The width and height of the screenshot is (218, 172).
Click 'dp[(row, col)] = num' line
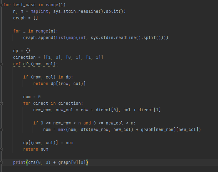click(x=48, y=143)
